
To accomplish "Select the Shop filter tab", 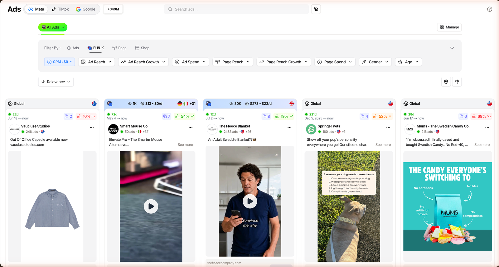I will click(142, 48).
